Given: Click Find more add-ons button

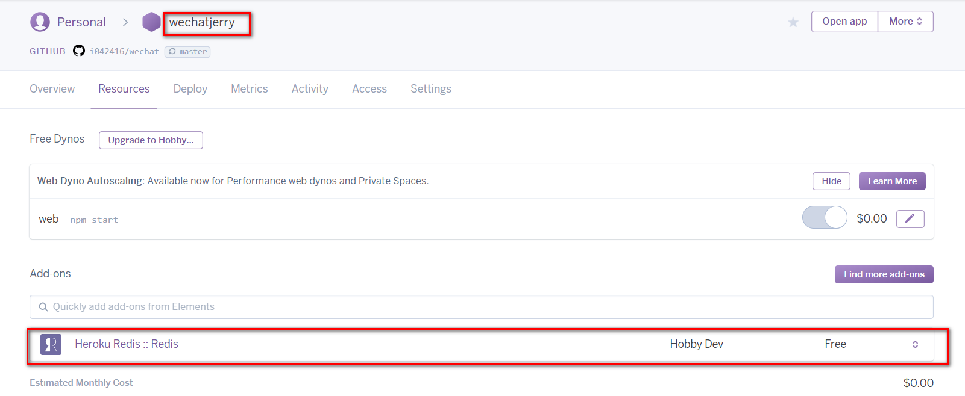Looking at the screenshot, I should click(x=884, y=274).
